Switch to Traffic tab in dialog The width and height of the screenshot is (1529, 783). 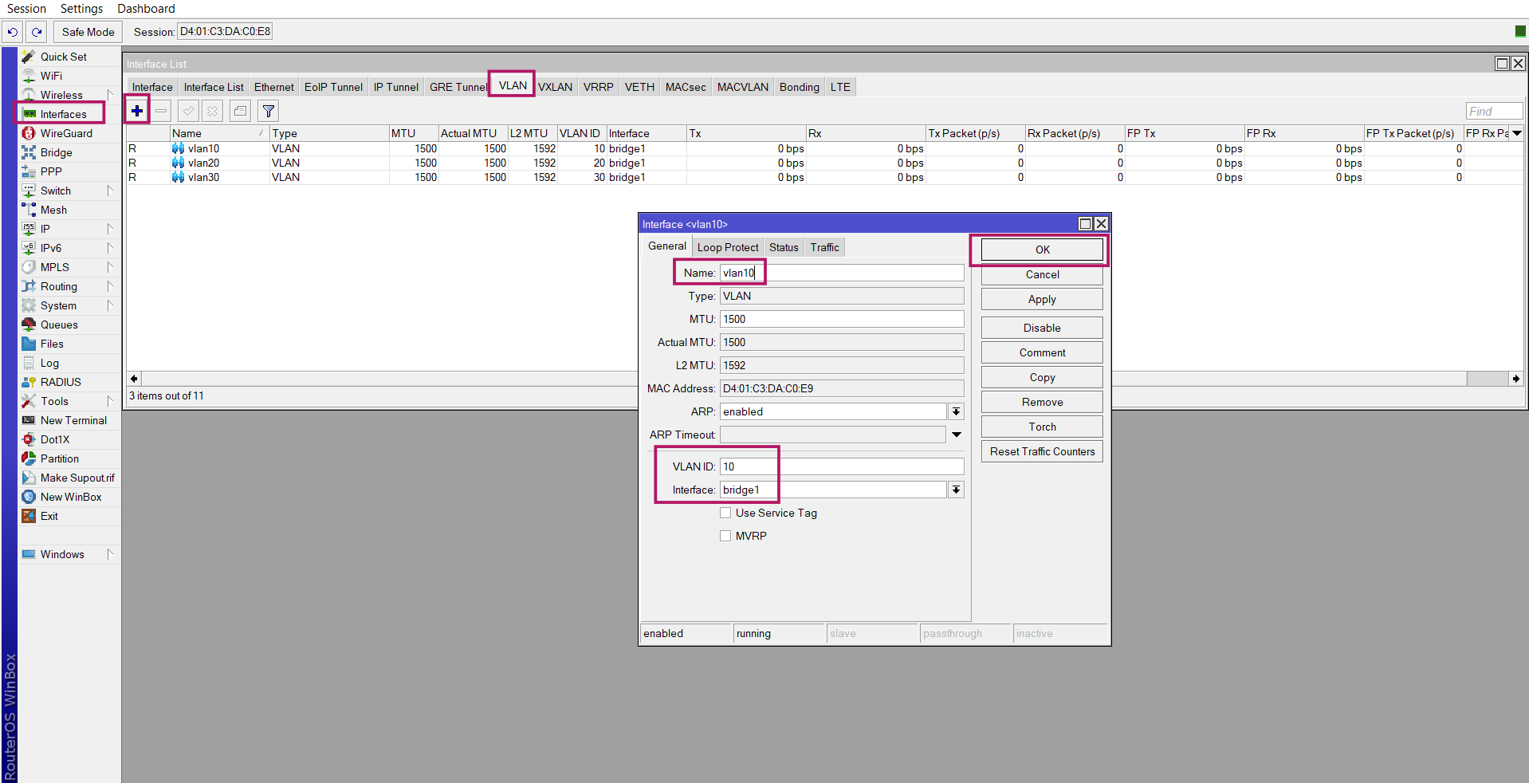click(825, 247)
